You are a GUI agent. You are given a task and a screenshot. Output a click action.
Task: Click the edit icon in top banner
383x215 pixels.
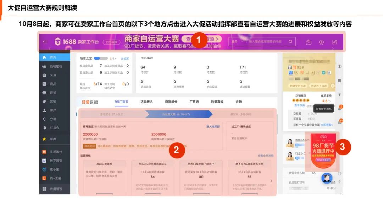(x=334, y=42)
